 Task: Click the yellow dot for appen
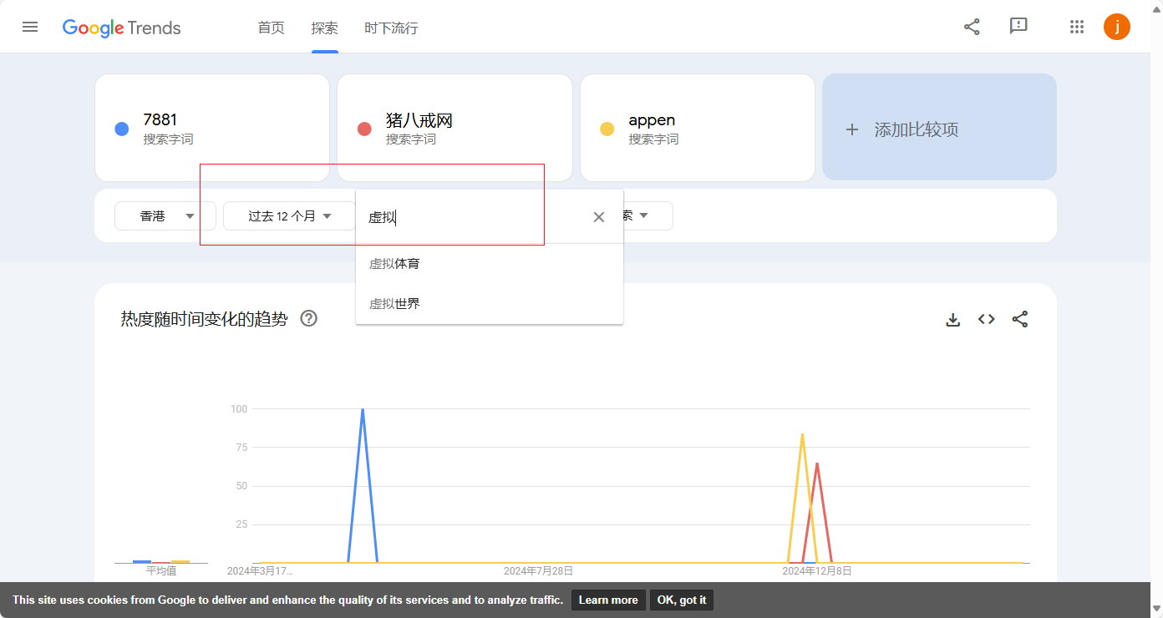607,129
